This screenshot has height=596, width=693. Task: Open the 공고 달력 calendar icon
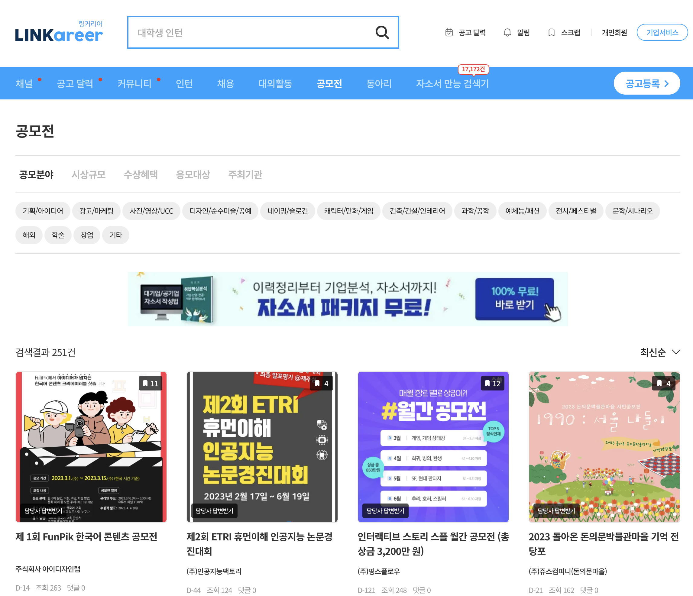pyautogui.click(x=449, y=32)
